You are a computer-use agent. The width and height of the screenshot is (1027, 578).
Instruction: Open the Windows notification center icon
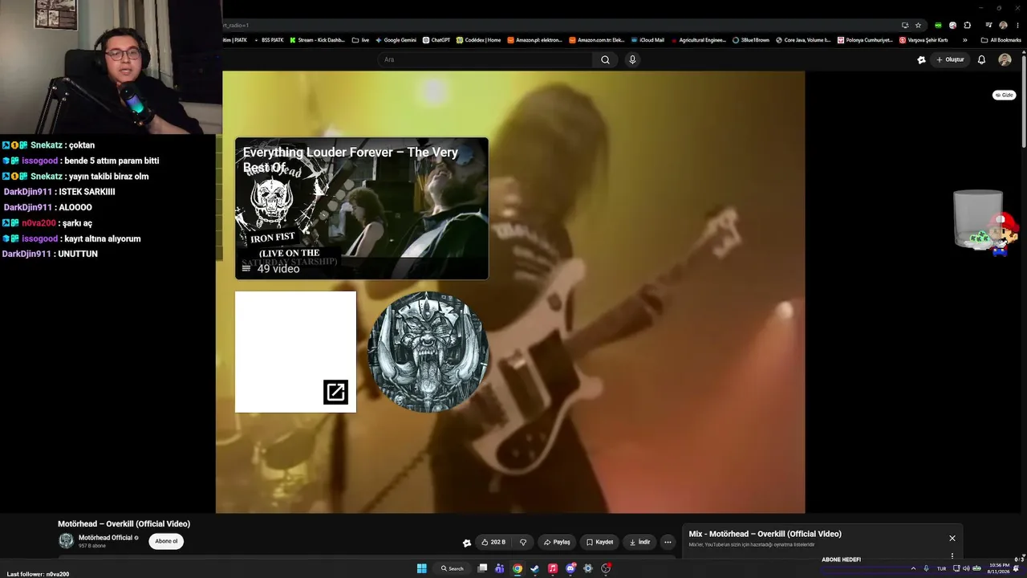1017,568
